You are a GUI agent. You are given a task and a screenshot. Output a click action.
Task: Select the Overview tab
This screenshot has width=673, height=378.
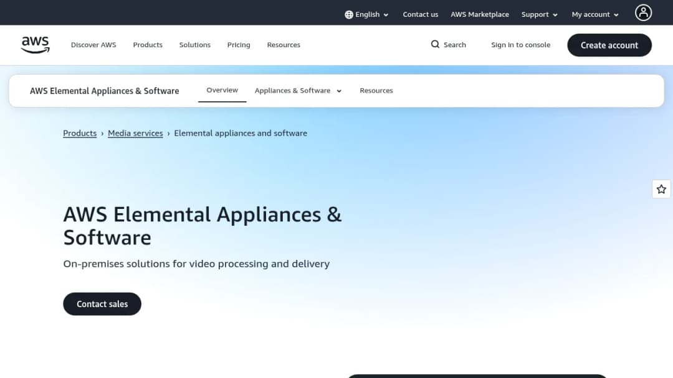point(222,90)
